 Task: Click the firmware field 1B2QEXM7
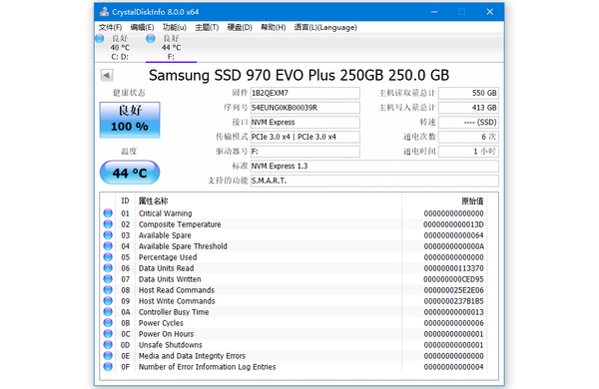304,93
